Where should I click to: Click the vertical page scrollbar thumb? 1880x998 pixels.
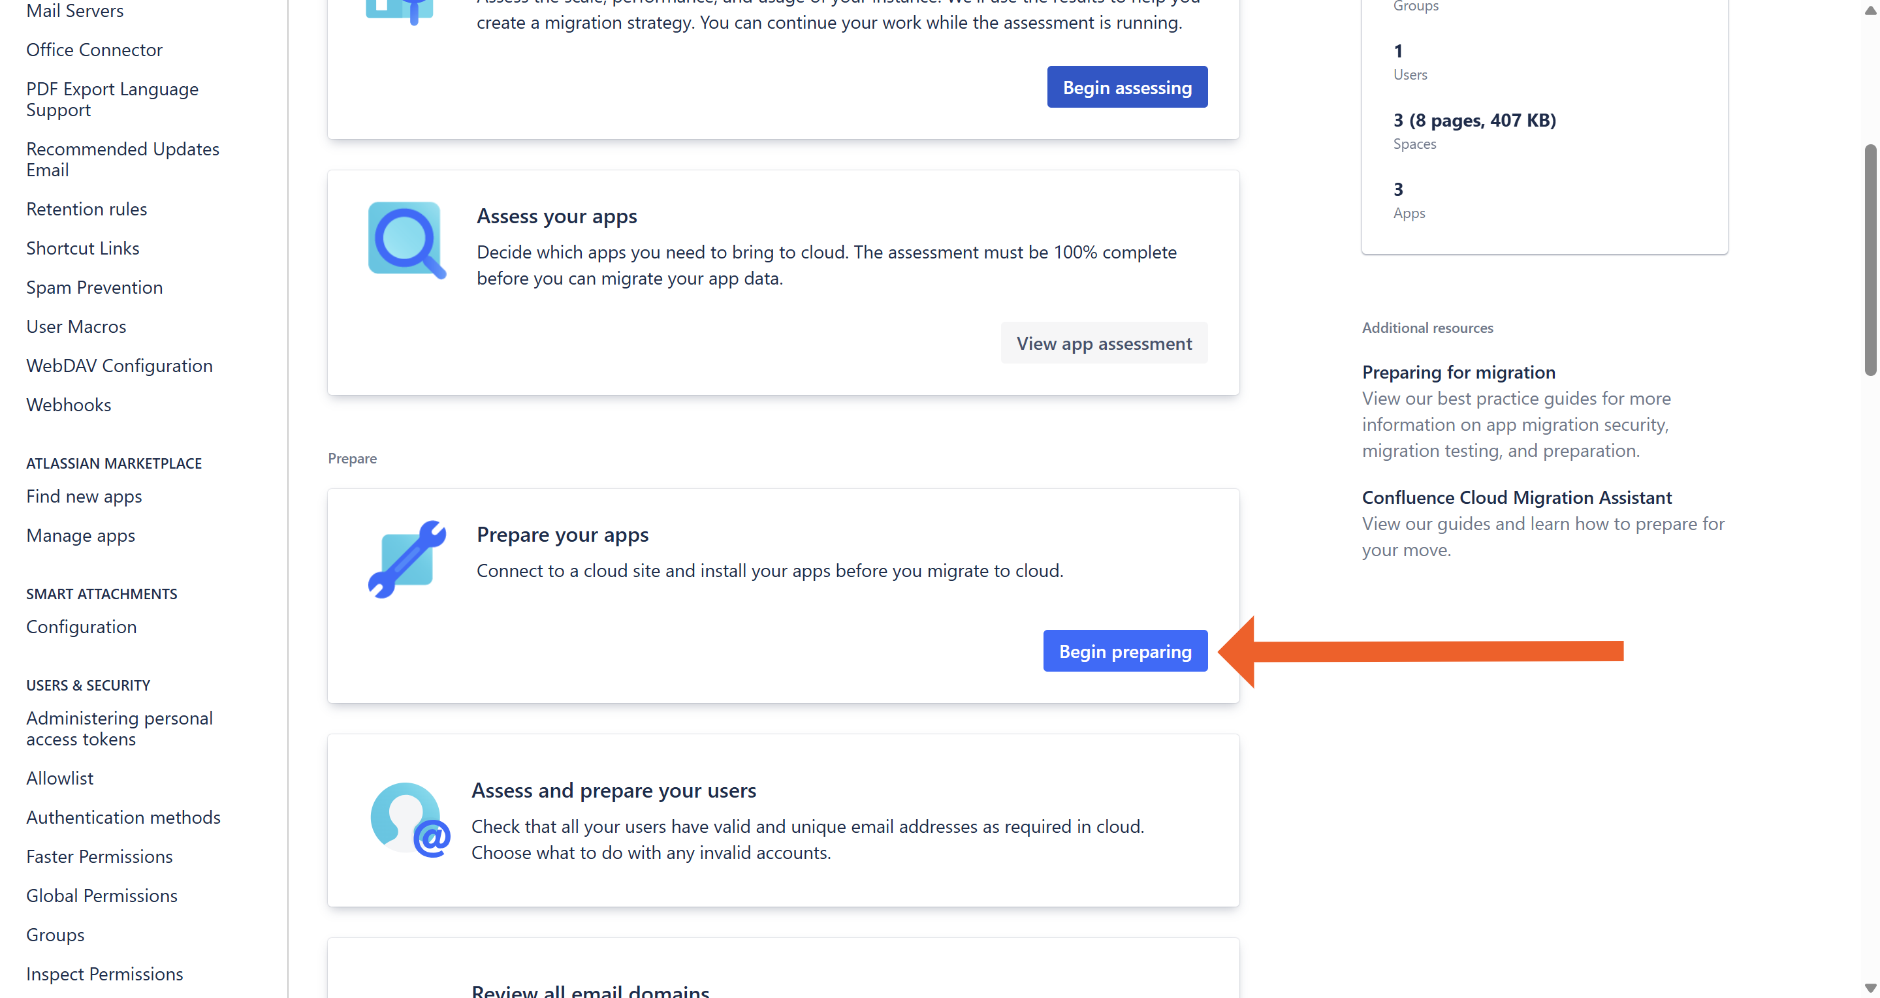[x=1870, y=260]
